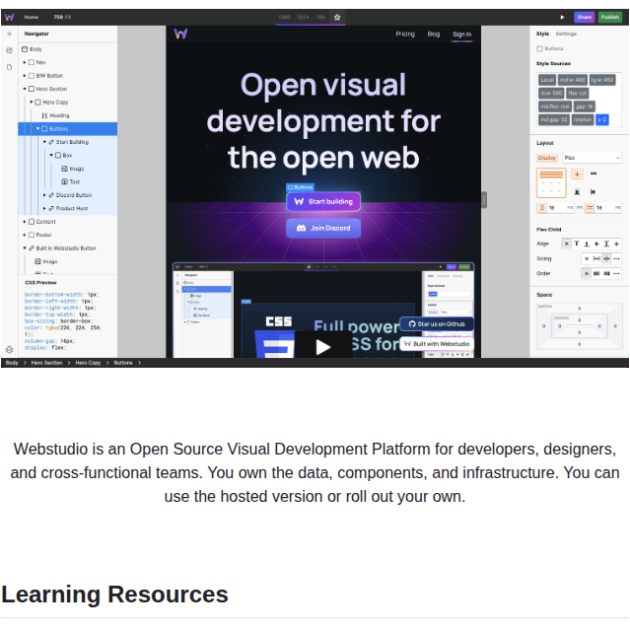The width and height of the screenshot is (630, 631).
Task: Expand the Content tree arrow
Action: [x=25, y=222]
